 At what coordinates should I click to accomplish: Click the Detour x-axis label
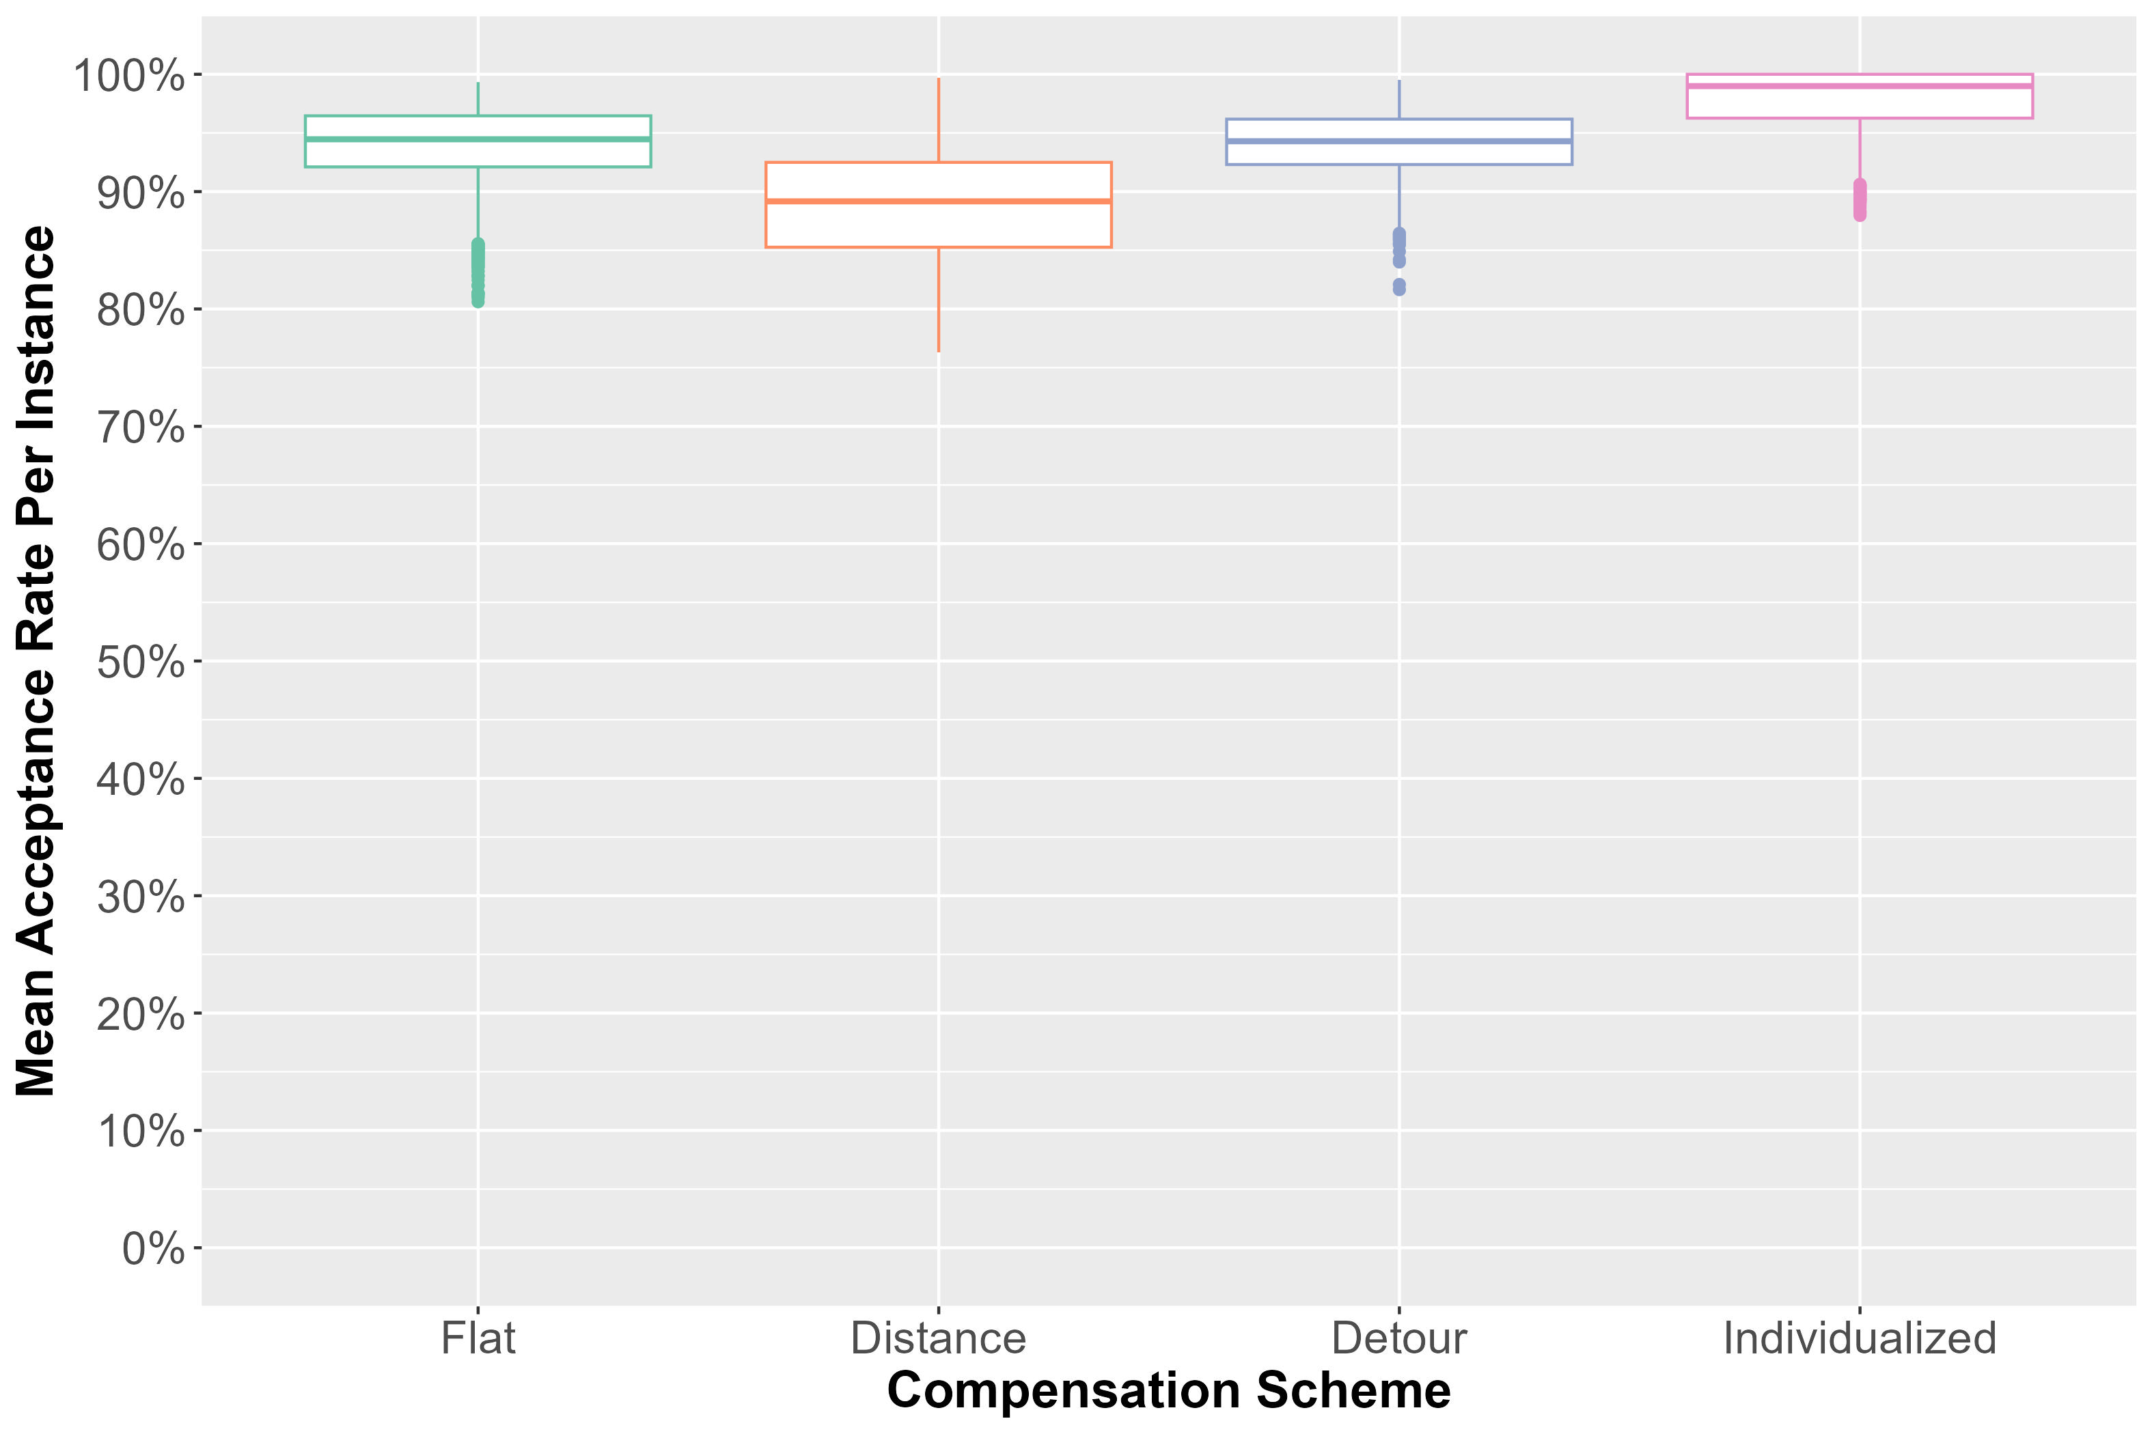point(1398,1339)
